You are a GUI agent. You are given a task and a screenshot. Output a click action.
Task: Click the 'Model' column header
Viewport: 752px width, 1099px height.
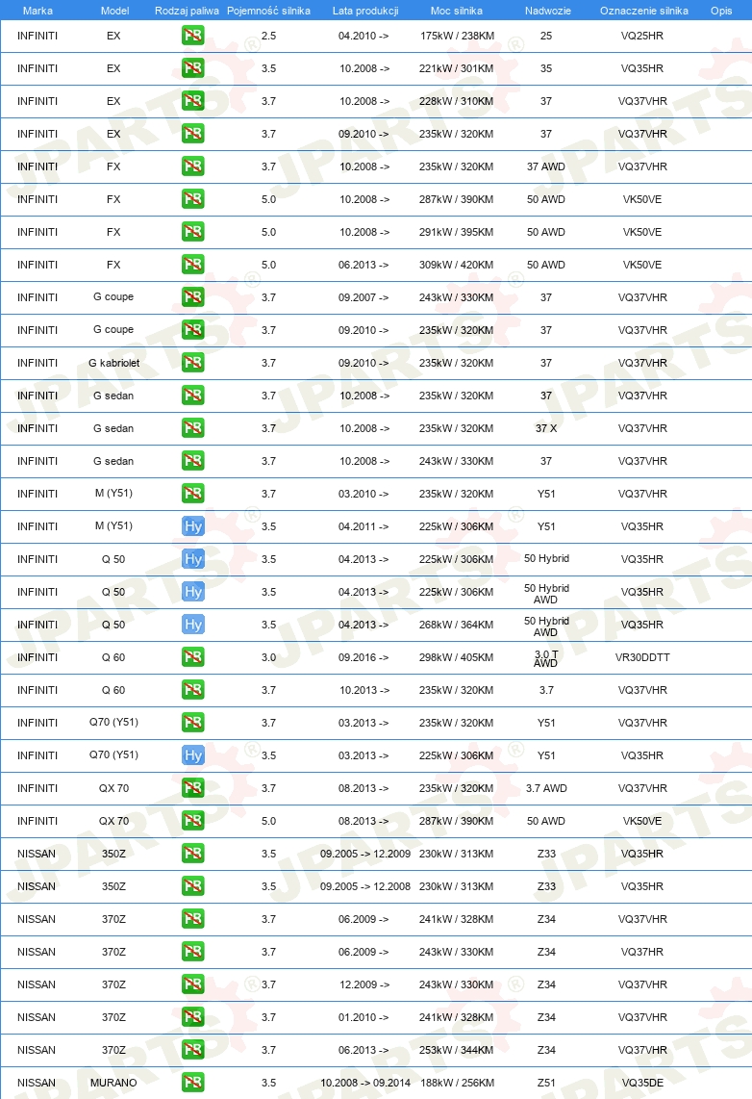114,11
